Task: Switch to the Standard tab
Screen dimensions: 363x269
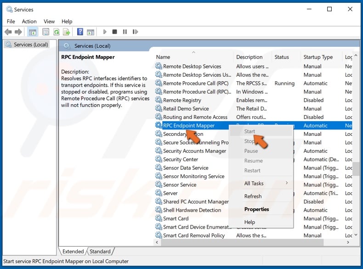Action: 100,252
